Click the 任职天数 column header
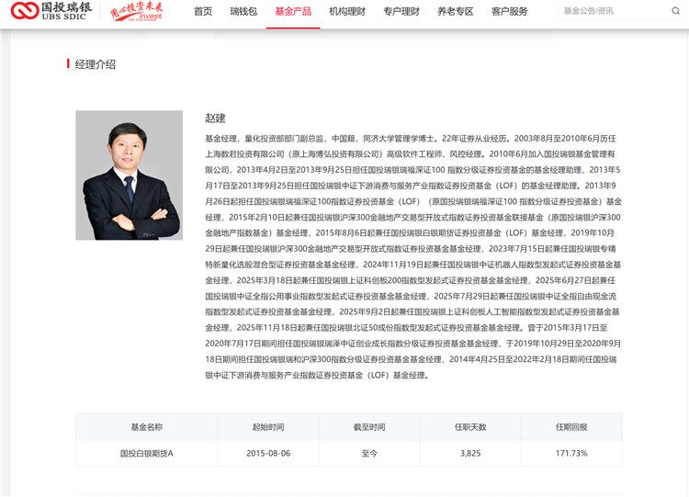The width and height of the screenshot is (689, 497). tap(469, 427)
